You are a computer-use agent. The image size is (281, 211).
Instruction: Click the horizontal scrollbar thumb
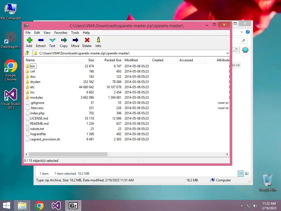click(68, 154)
